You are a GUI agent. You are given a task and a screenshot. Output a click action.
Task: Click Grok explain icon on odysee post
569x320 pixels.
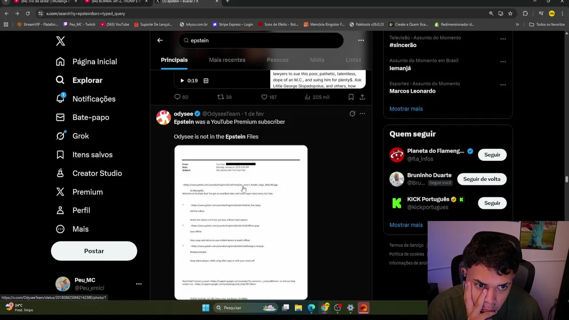pos(353,114)
